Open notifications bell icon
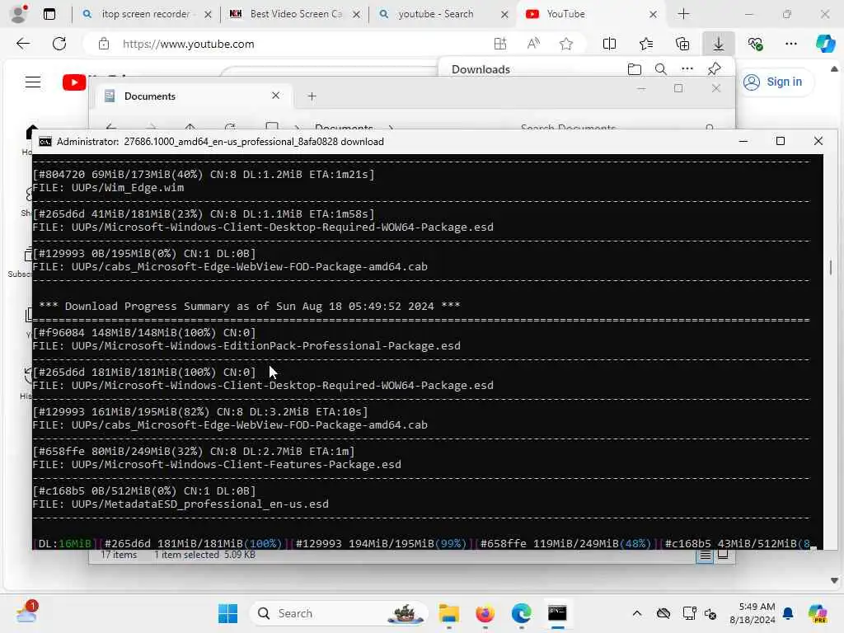The height and width of the screenshot is (633, 844). click(788, 613)
